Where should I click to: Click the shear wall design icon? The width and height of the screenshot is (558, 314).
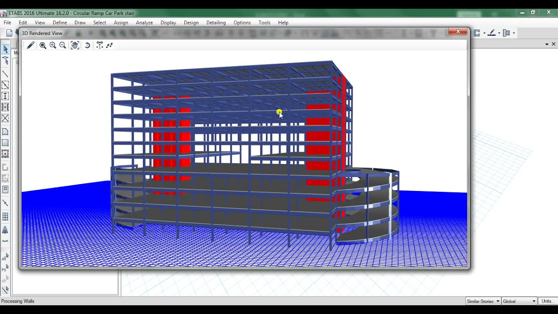coord(507,33)
